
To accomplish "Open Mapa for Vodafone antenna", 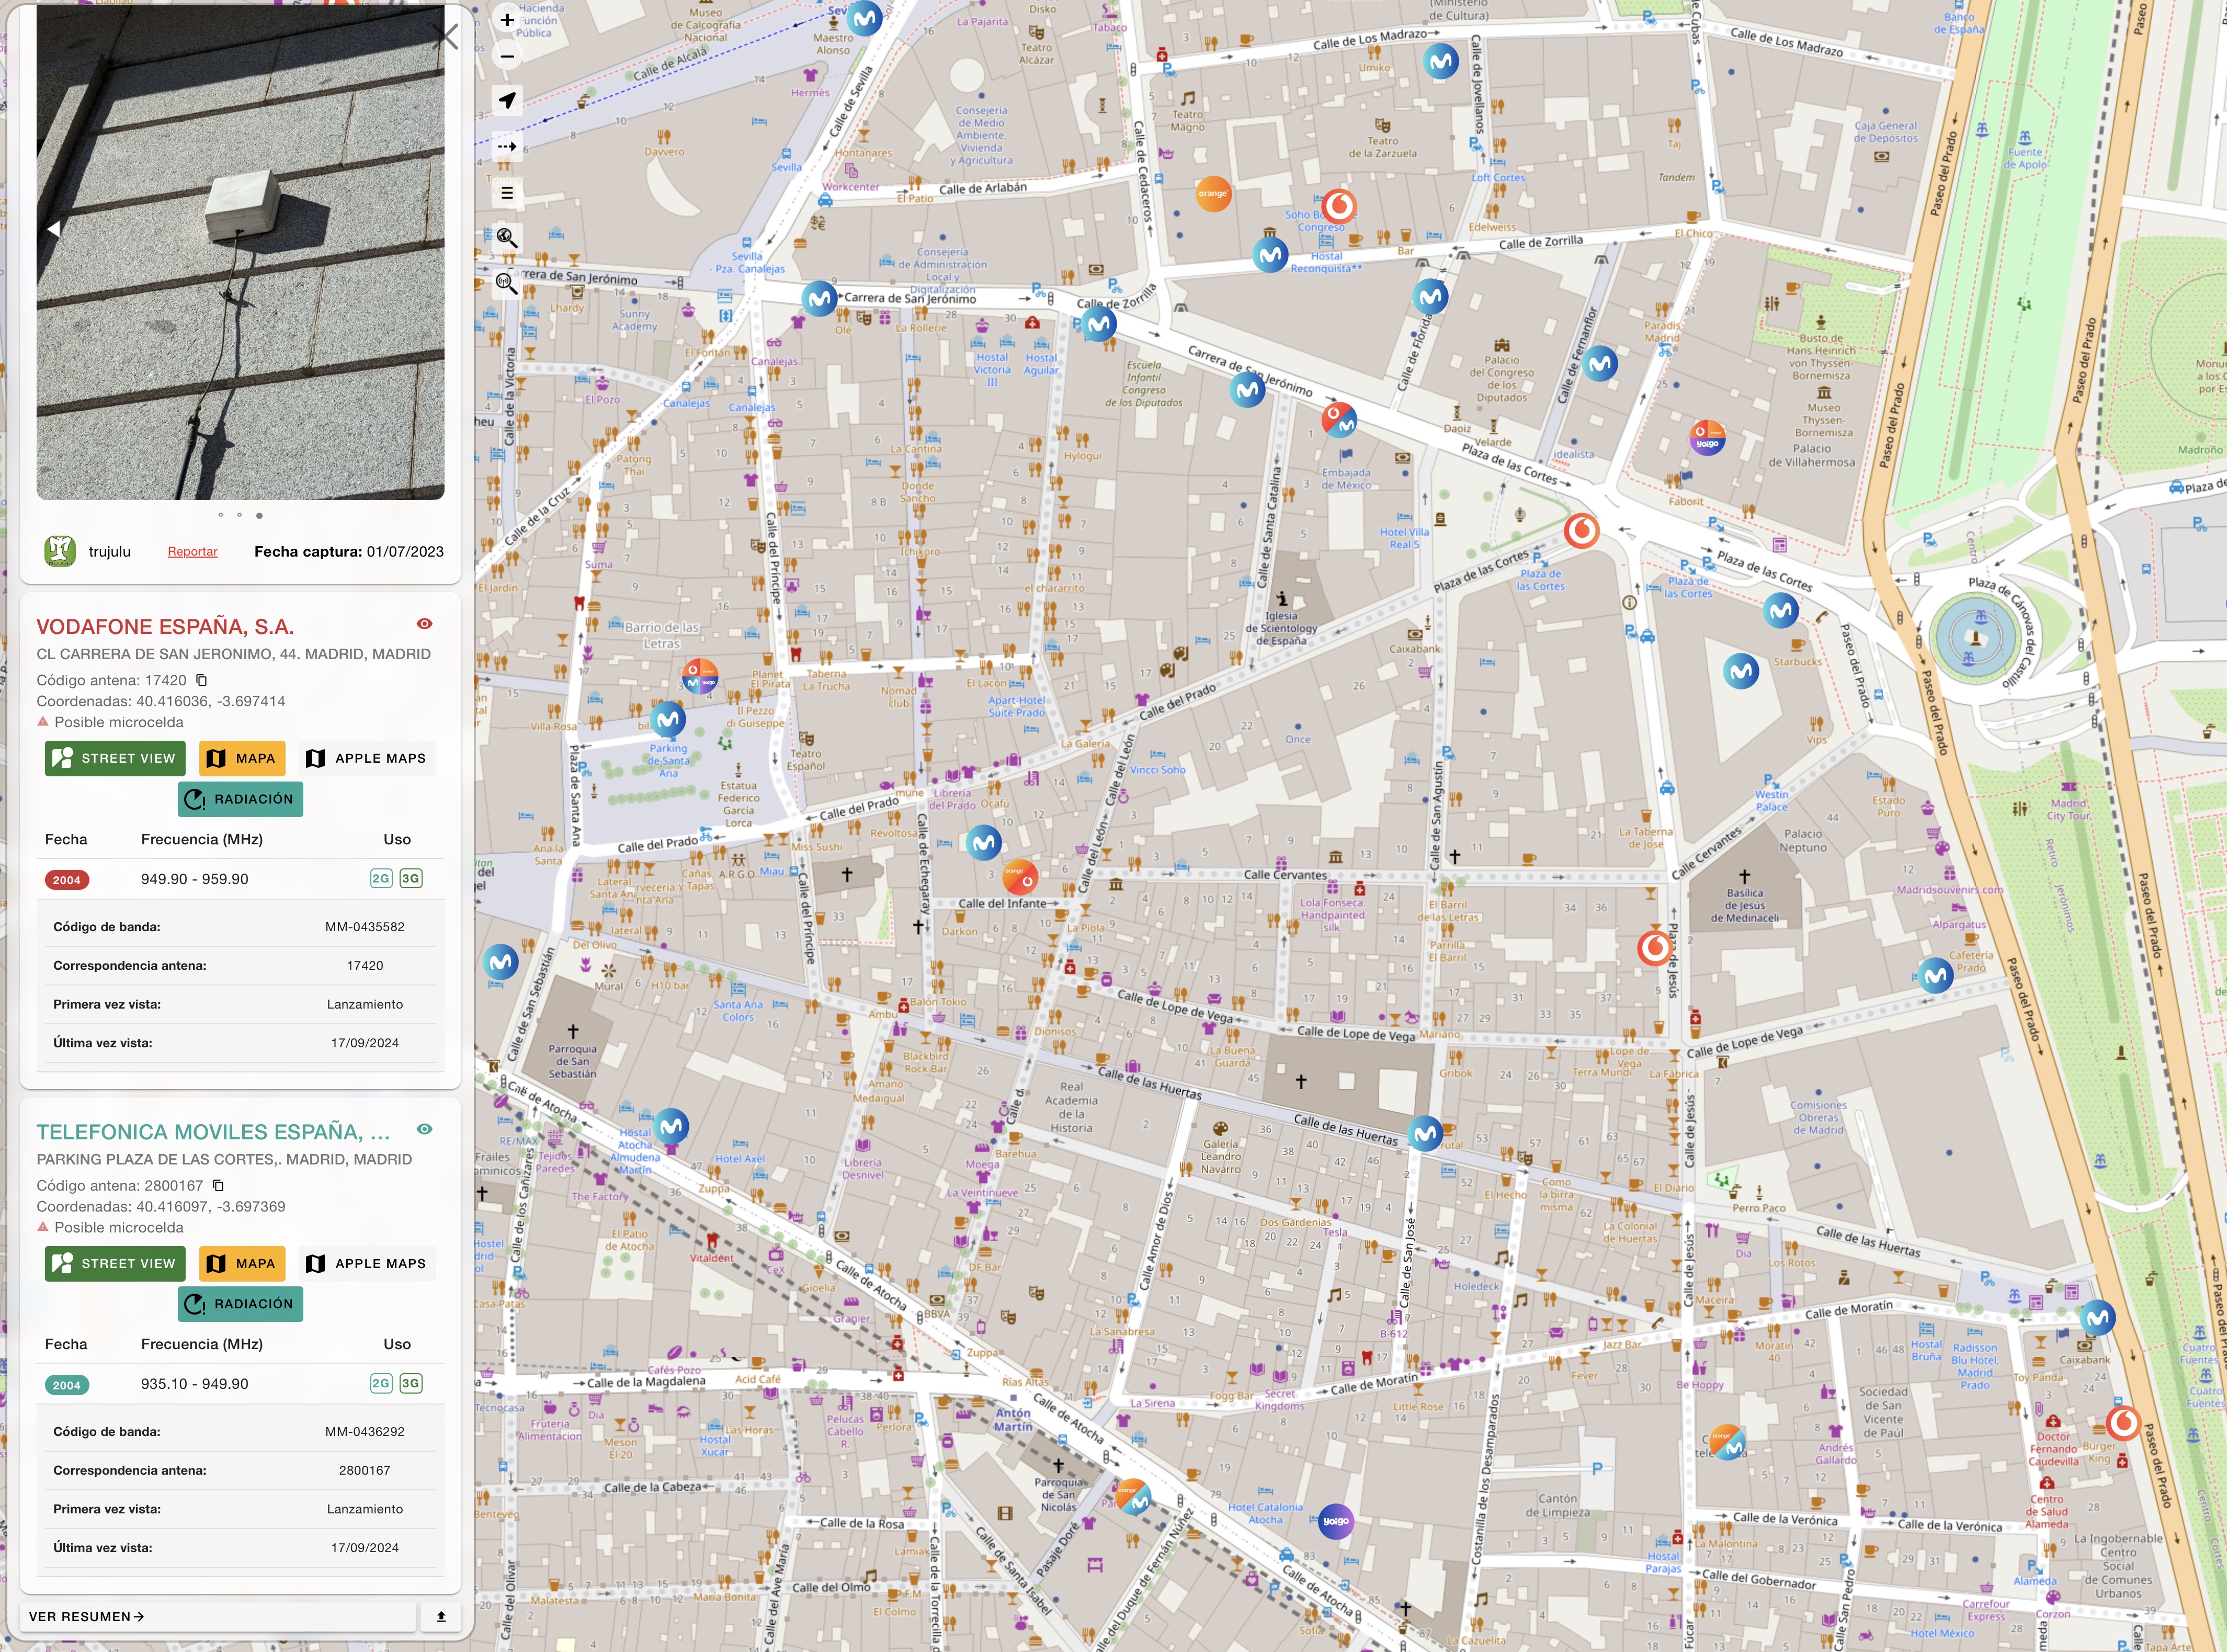I will click(242, 758).
